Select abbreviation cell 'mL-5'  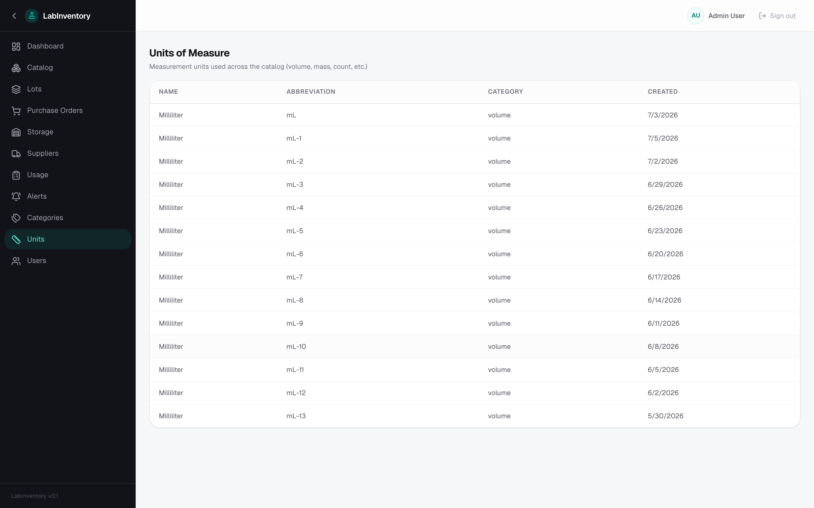pos(295,231)
